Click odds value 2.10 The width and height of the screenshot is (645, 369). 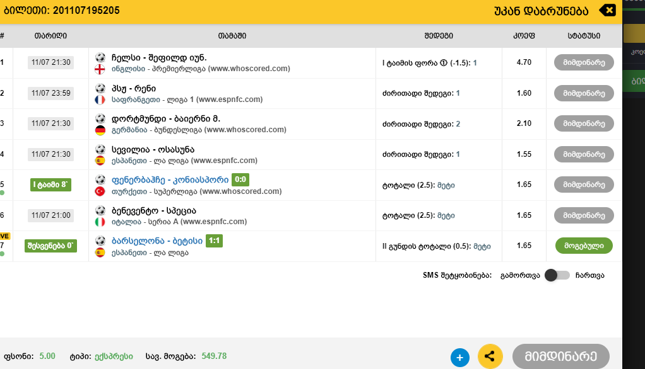[x=524, y=123]
